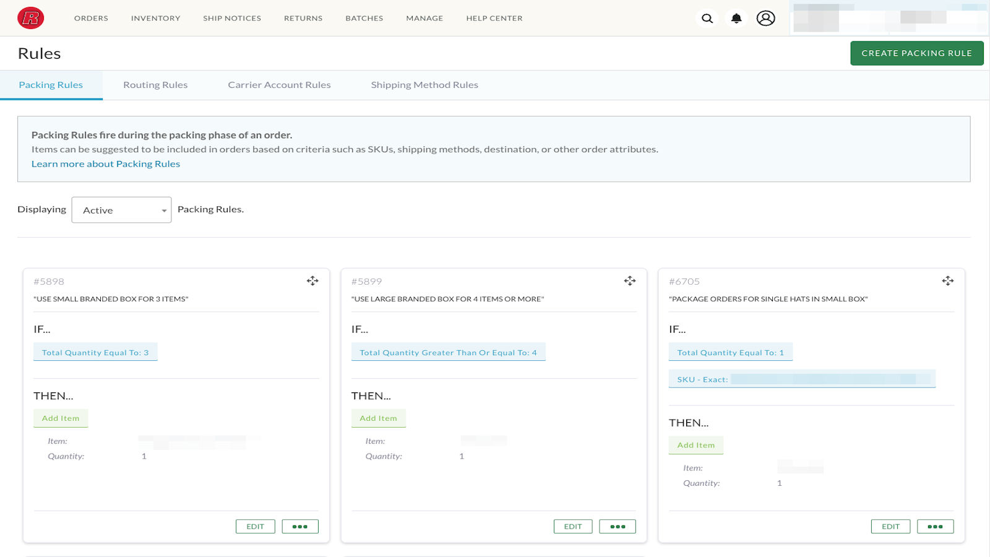The image size is (990, 557).
Task: Open the ellipsis menu on rule #5899
Action: (617, 525)
